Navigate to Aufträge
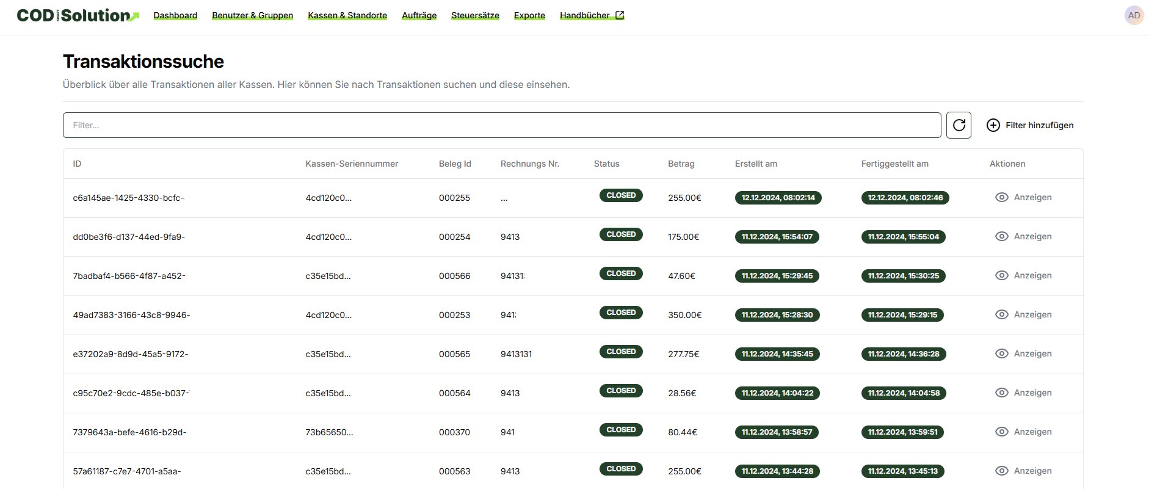This screenshot has width=1149, height=489. (x=419, y=15)
